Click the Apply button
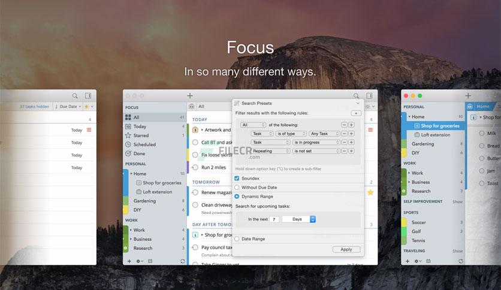Viewport: 501px width, 290px height. (x=346, y=249)
